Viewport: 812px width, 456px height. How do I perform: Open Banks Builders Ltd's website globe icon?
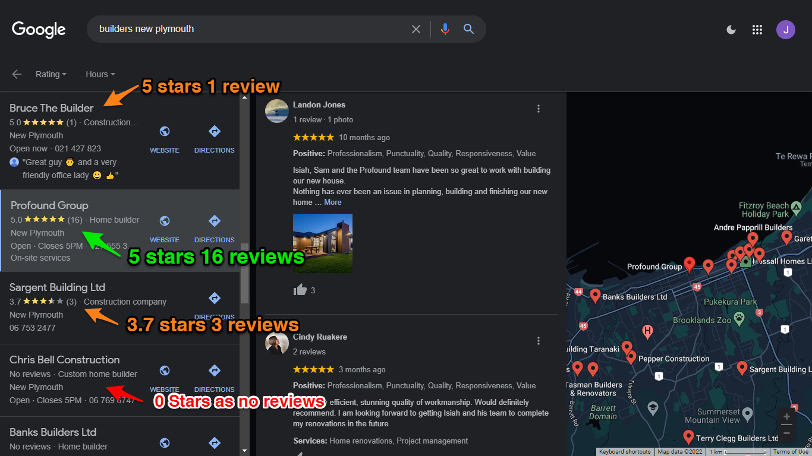point(165,443)
